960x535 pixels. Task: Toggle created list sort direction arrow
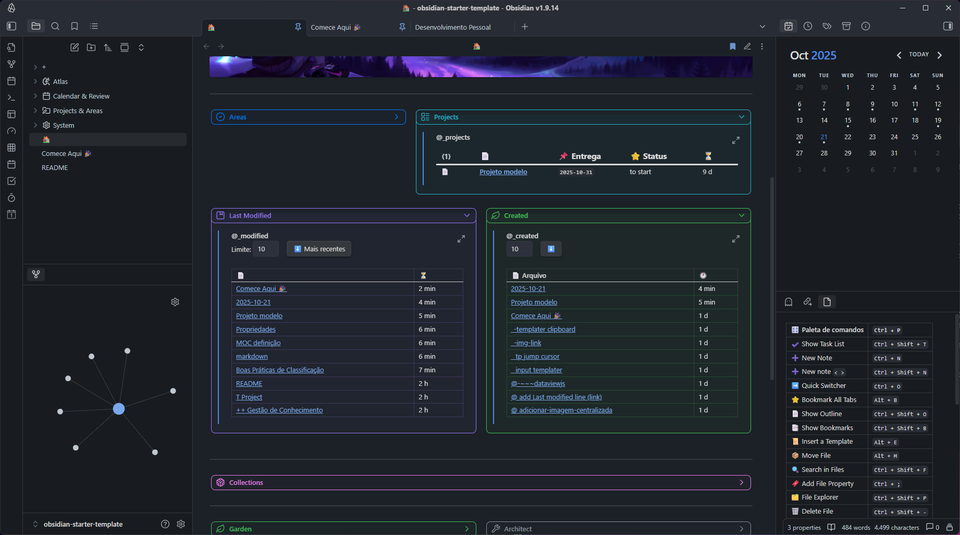(x=551, y=249)
